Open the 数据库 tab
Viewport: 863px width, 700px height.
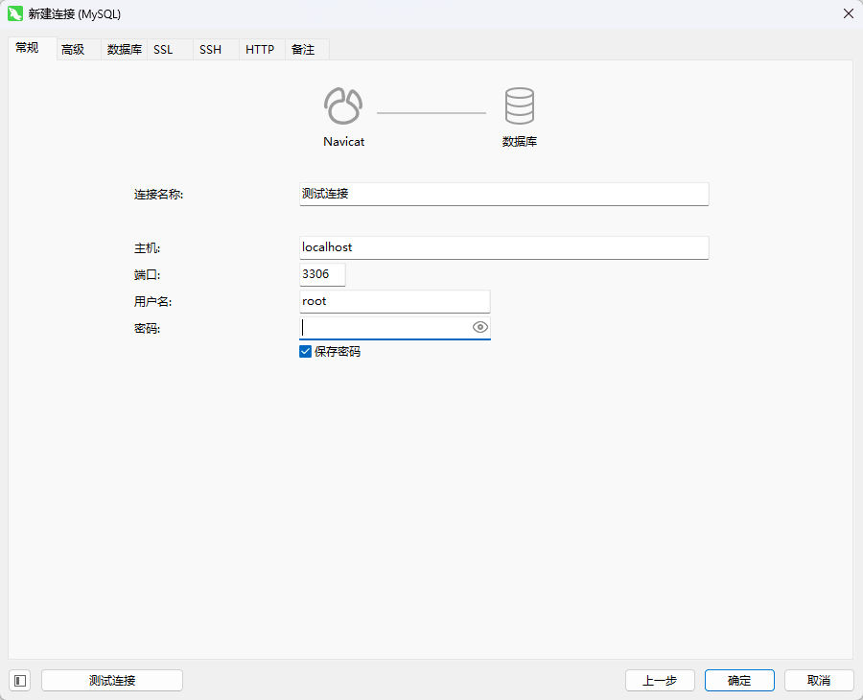coord(124,50)
